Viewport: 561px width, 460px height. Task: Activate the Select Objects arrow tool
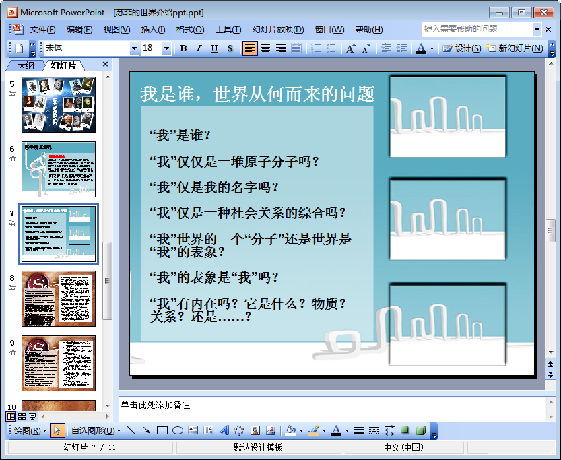pos(57,430)
